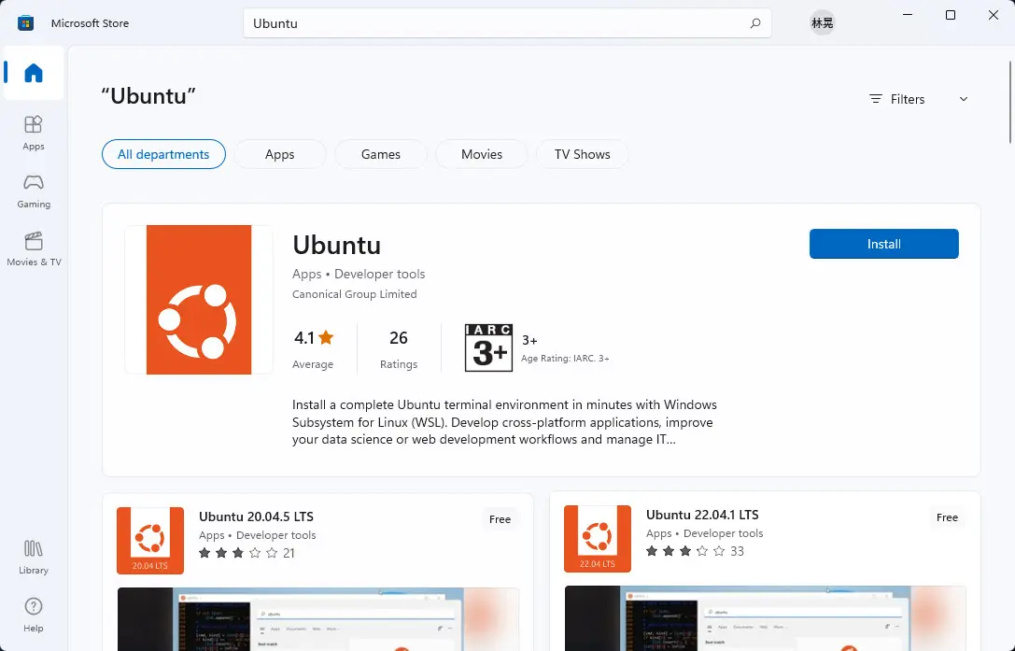Open Help from the sidebar
The image size is (1015, 651).
click(x=33, y=612)
